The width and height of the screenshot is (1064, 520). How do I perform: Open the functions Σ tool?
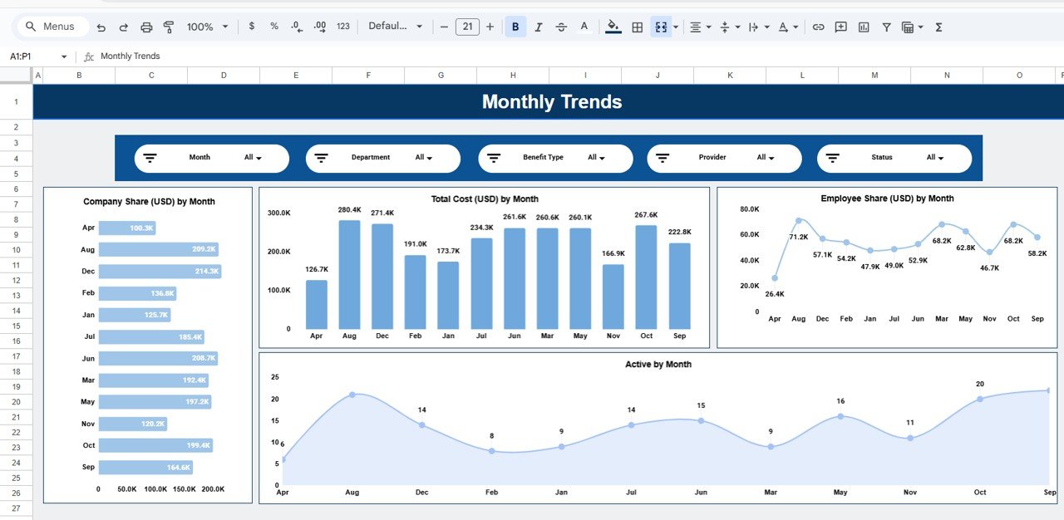[938, 27]
